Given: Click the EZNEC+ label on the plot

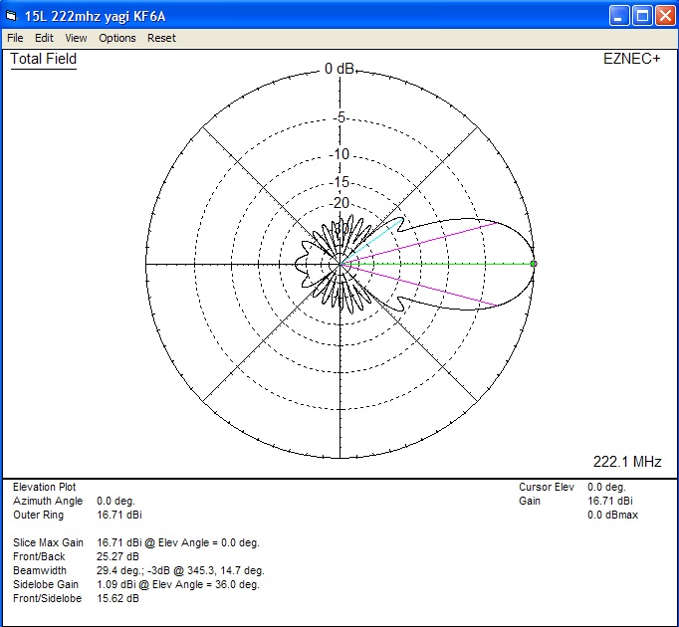Looking at the screenshot, I should point(631,59).
